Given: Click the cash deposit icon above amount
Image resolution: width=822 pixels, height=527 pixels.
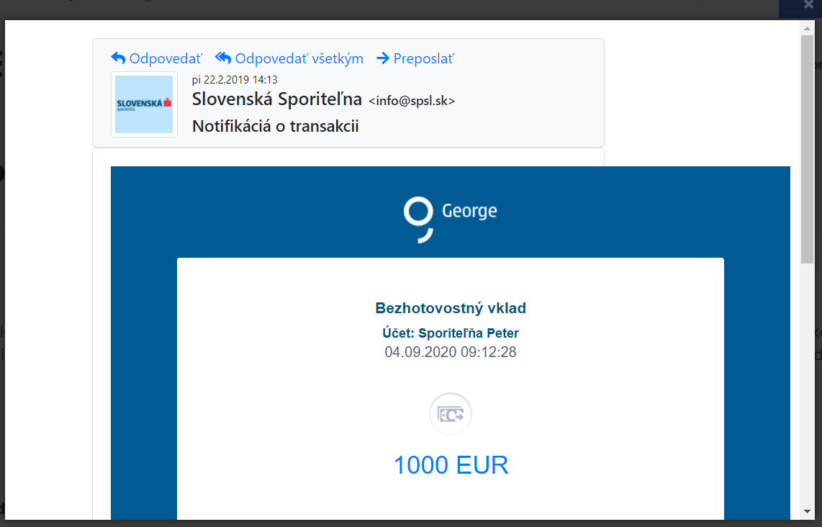Looking at the screenshot, I should tap(451, 414).
